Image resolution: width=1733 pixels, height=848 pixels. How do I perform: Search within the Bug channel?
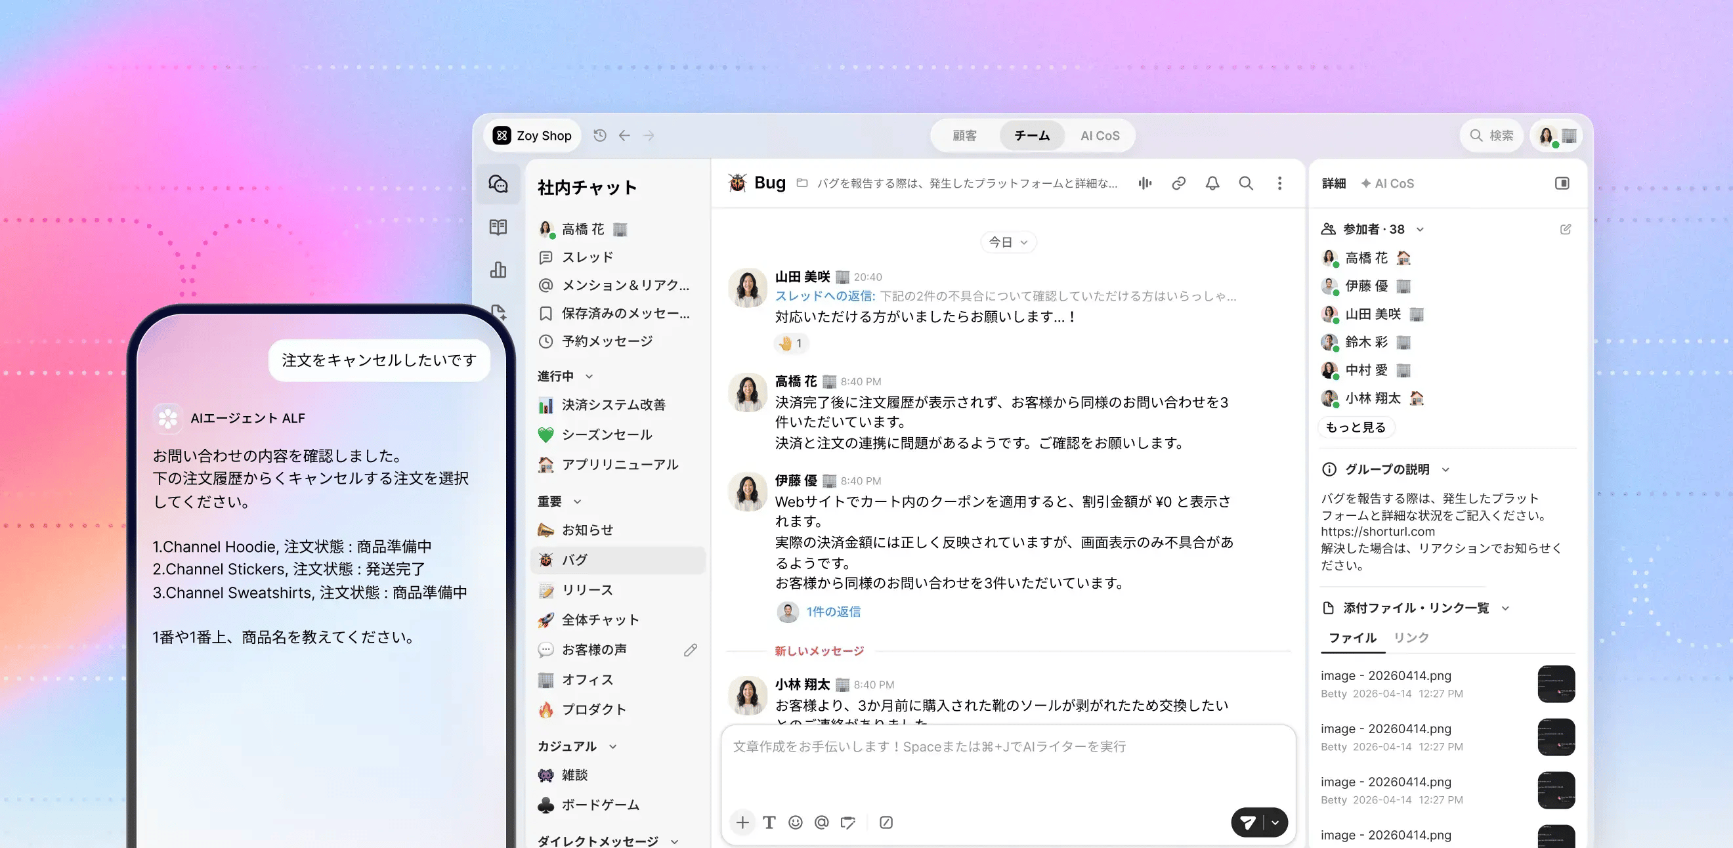pyautogui.click(x=1246, y=183)
